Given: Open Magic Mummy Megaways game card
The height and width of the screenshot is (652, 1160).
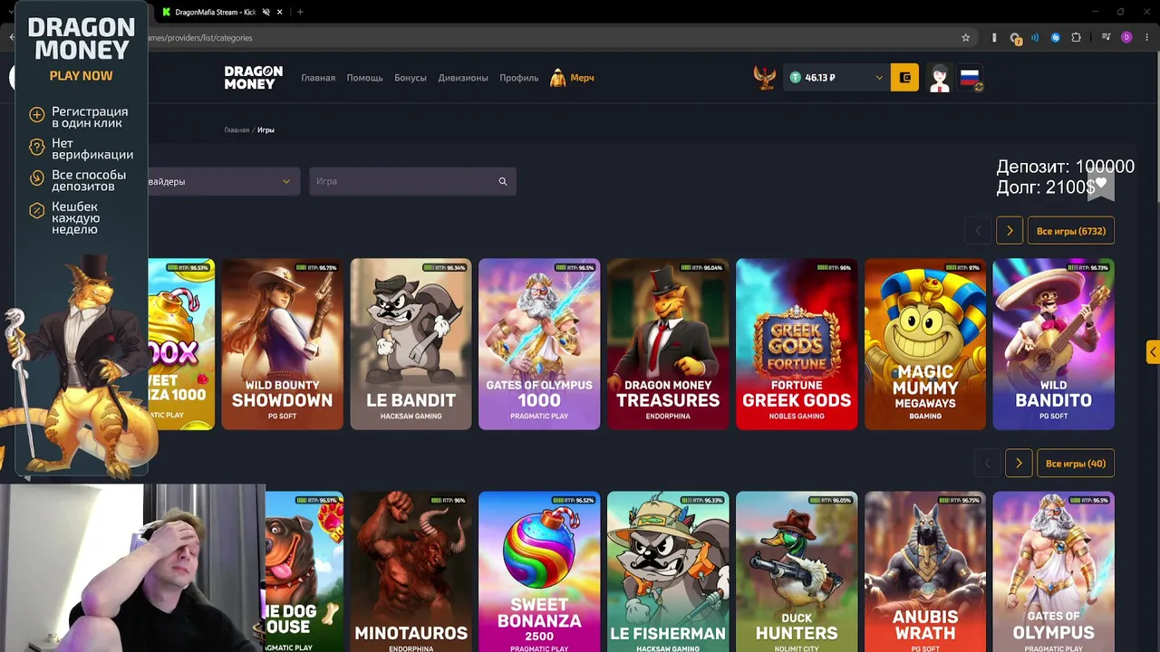Looking at the screenshot, I should click(925, 344).
